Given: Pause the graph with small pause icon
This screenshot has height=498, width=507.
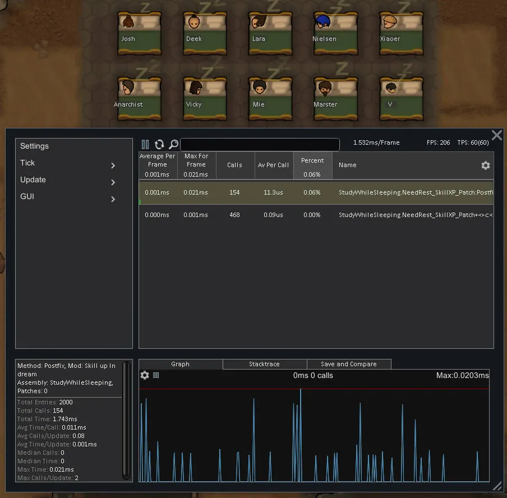Looking at the screenshot, I should coord(156,375).
